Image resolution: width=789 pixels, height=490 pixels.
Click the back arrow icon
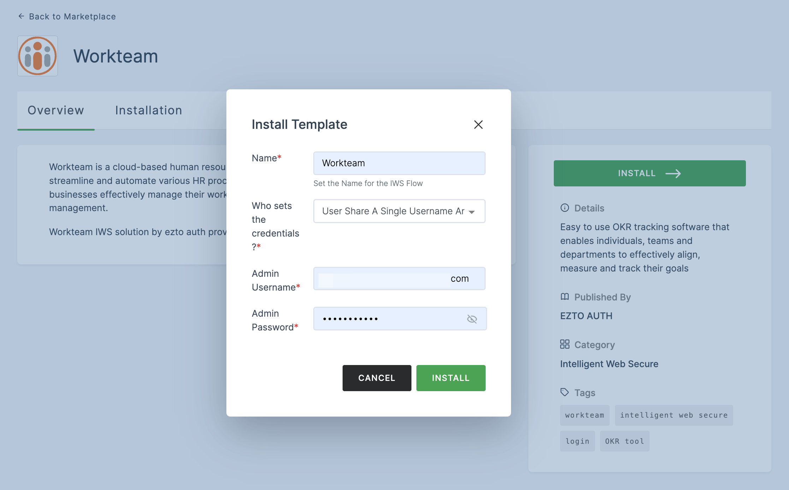21,16
